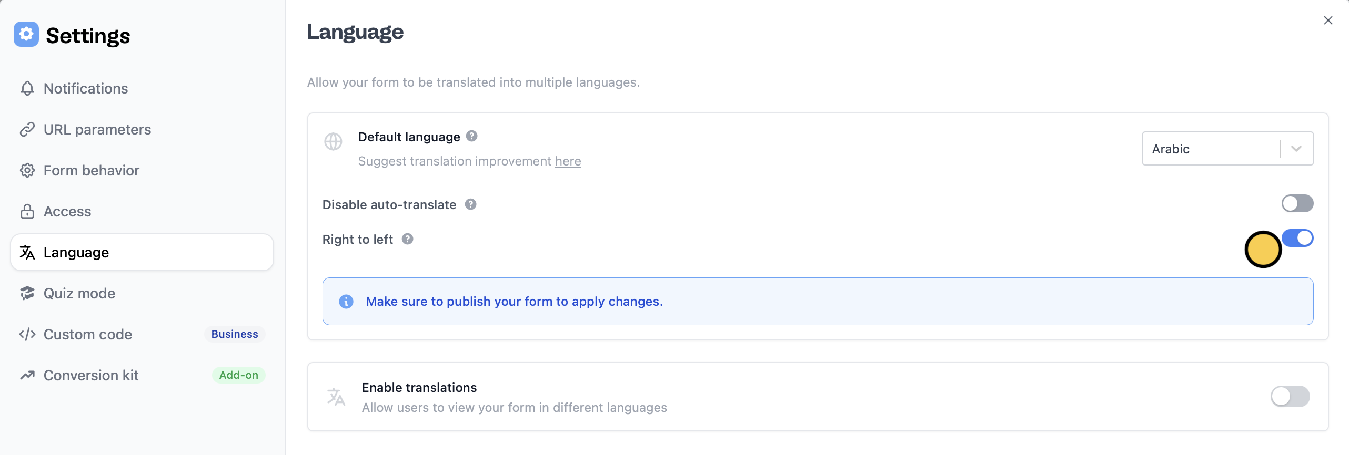
Task: Click translate icon beside Enable translations
Action: [336, 397]
